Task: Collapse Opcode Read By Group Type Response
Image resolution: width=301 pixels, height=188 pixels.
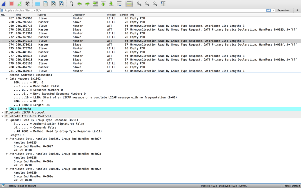Action: coord(7,120)
